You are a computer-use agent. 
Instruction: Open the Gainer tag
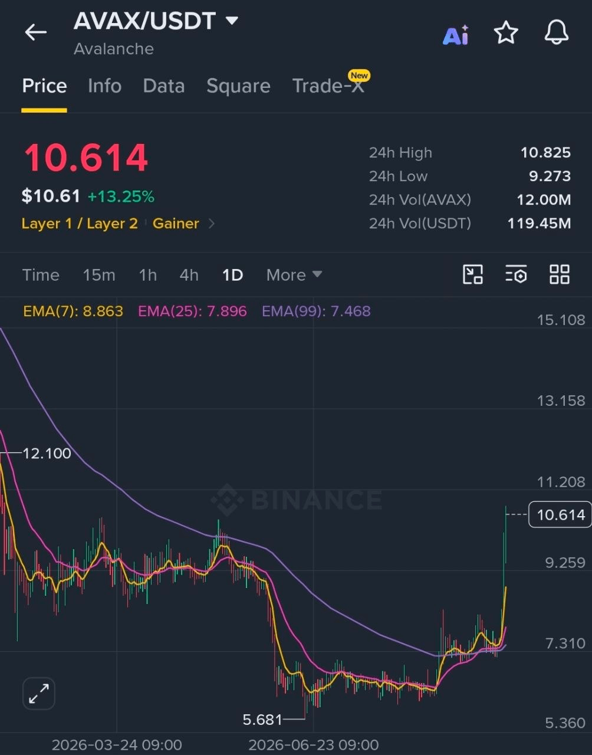[x=176, y=224]
